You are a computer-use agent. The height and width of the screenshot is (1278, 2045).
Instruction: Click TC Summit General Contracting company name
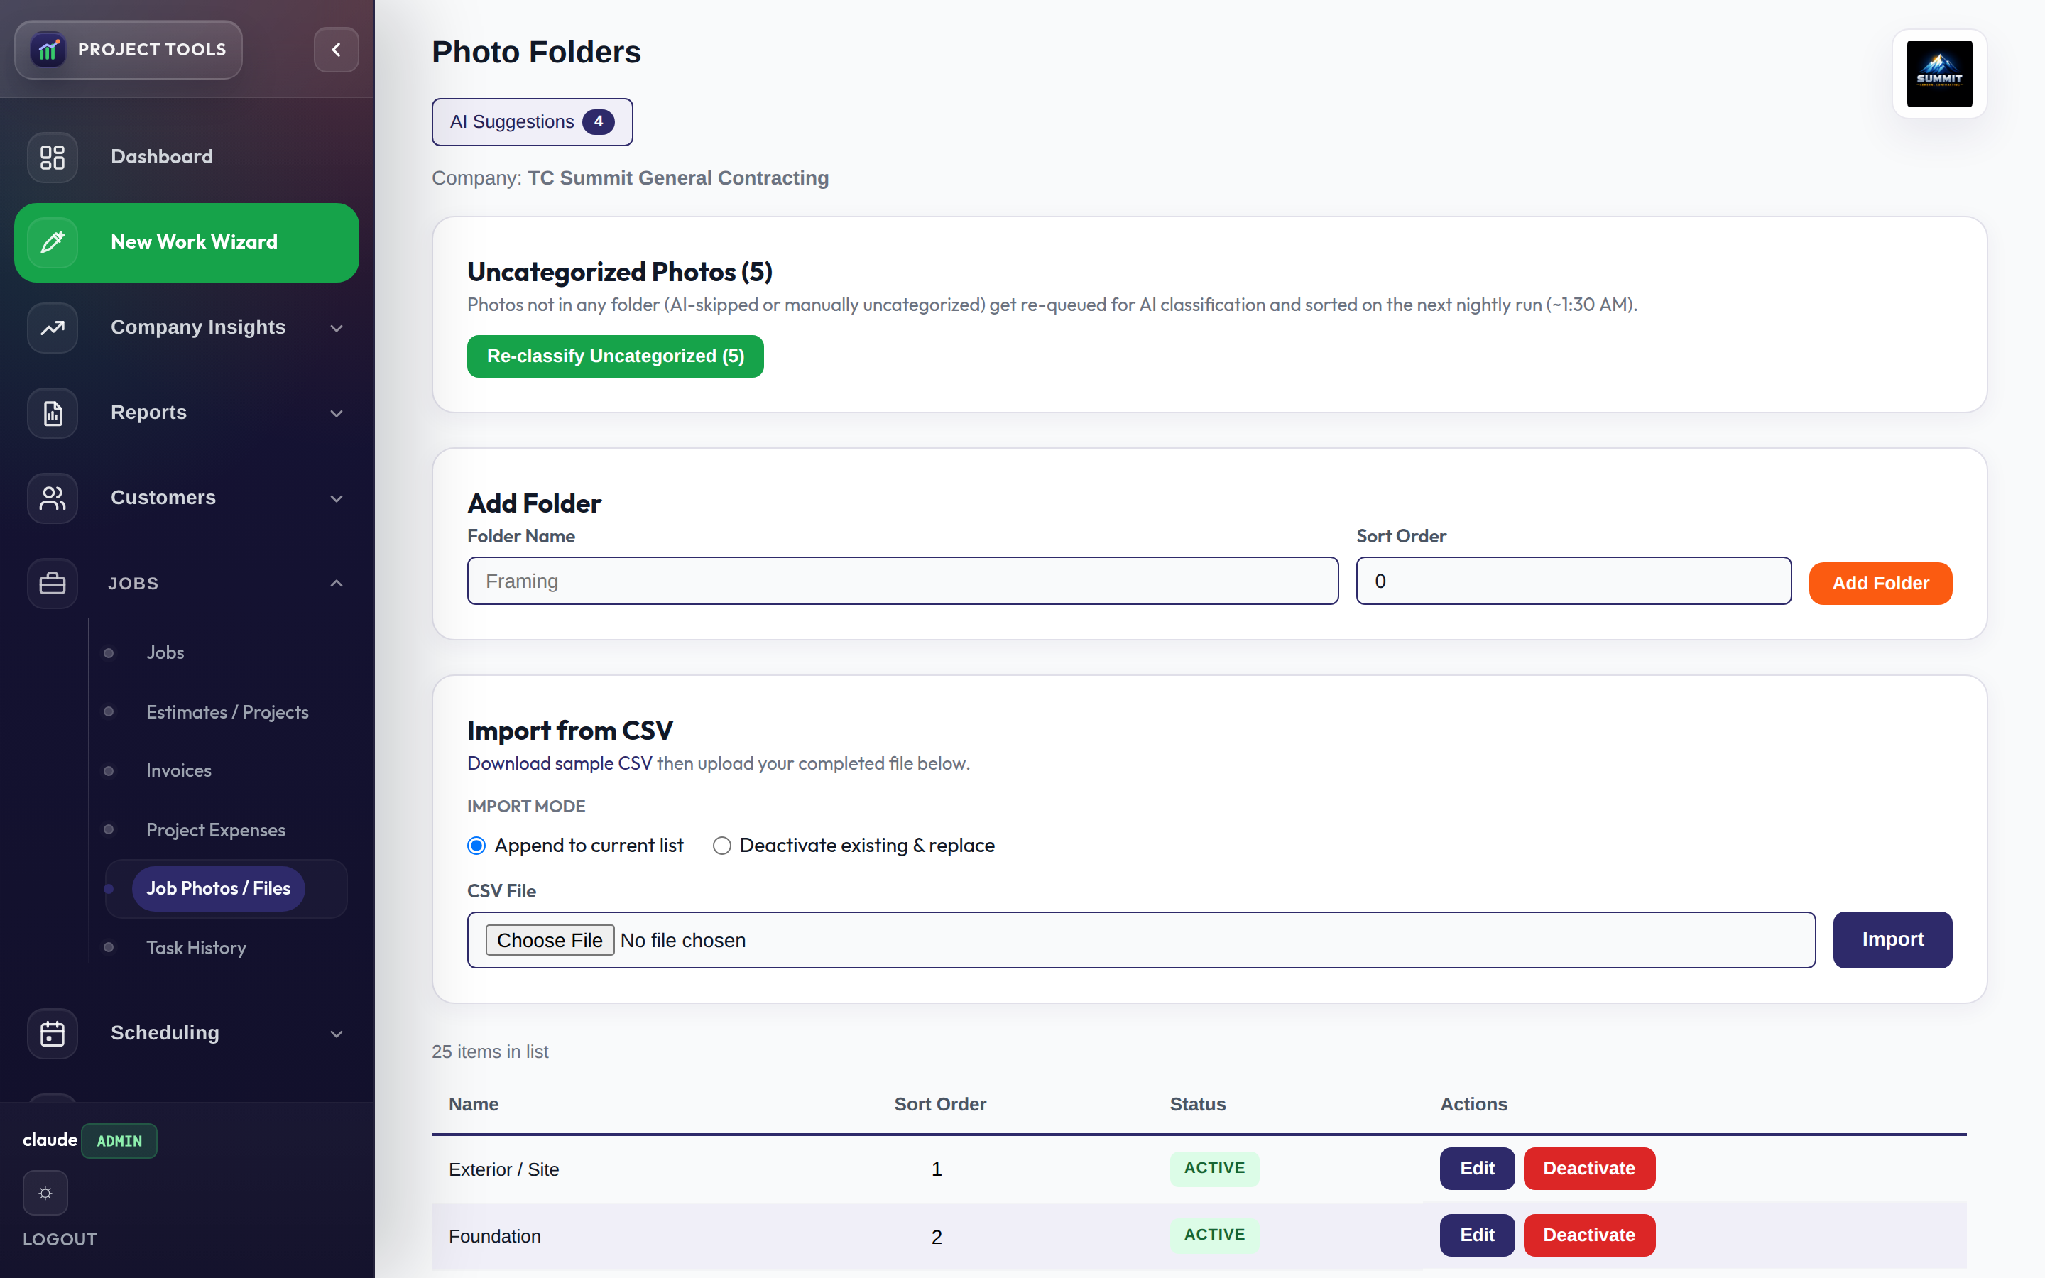[677, 178]
